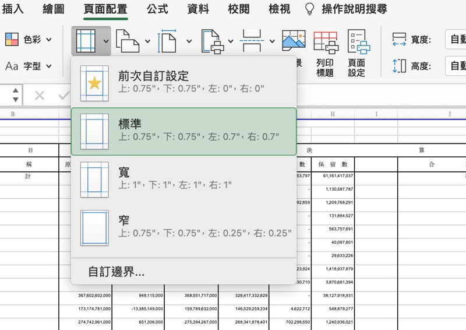Click the 窄 margin preview thumbnail
466x330 pixels.
[x=94, y=228]
